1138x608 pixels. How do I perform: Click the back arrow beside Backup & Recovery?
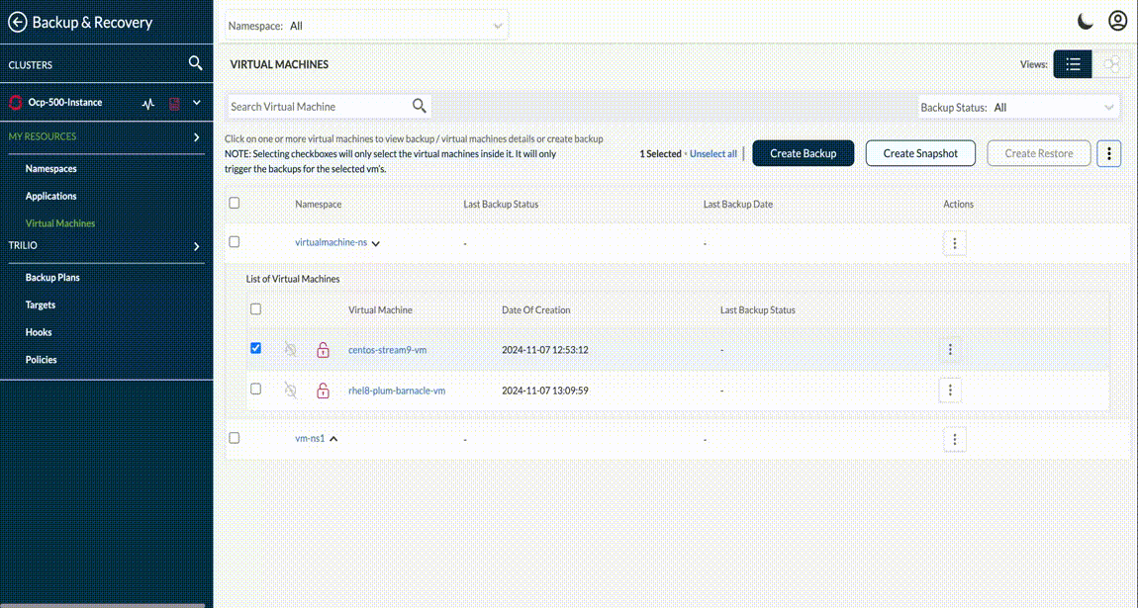pyautogui.click(x=17, y=22)
